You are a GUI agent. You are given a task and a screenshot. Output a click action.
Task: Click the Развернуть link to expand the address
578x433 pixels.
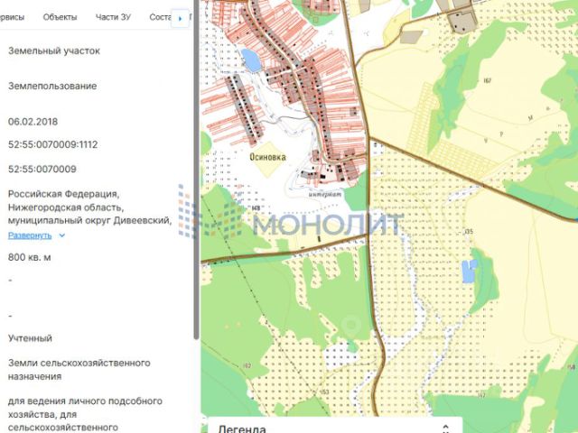click(x=30, y=235)
